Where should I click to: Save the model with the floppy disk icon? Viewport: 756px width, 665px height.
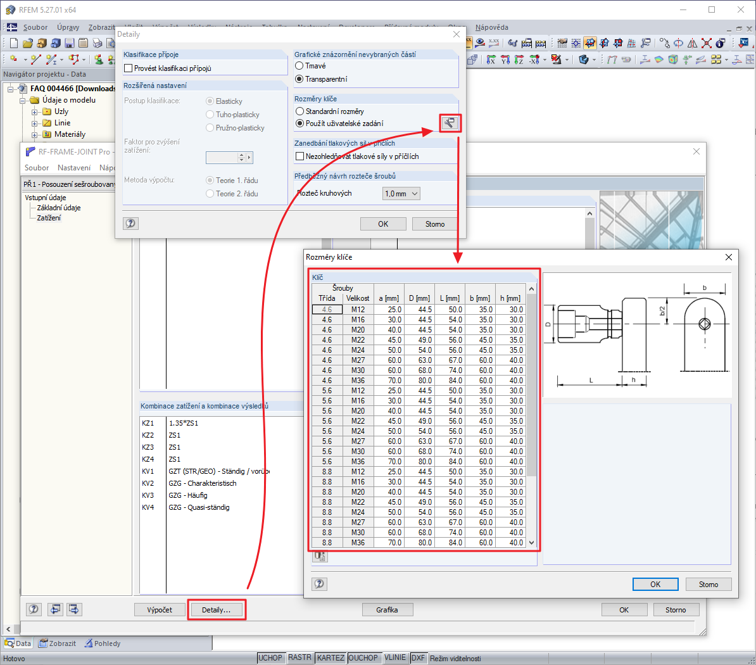coord(70,44)
